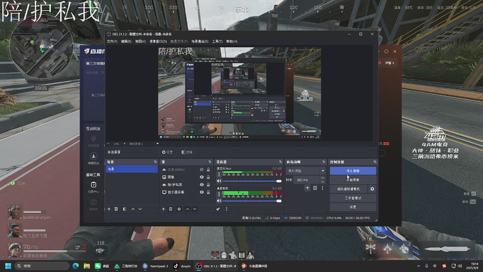Select the highlighted 场景 scene item
Image resolution: width=483 pixels, height=272 pixels.
132,169
